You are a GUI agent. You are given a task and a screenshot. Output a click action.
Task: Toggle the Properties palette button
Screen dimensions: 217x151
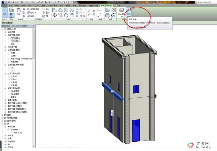[x=11, y=15]
